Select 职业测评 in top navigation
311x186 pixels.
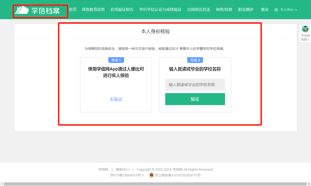[246, 10]
